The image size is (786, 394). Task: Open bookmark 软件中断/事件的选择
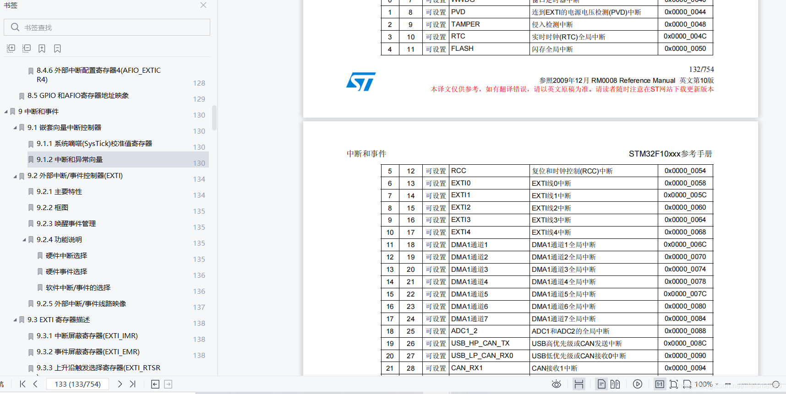pos(78,288)
